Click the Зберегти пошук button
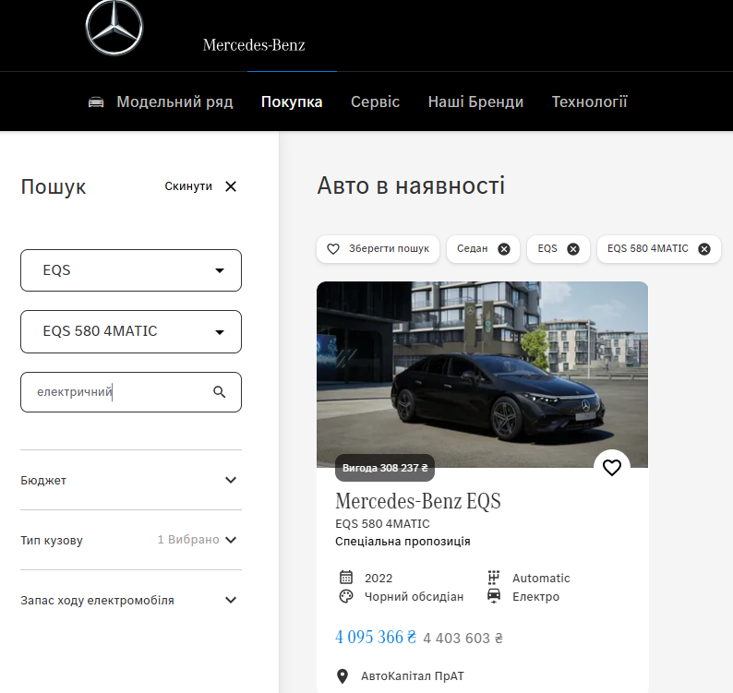 379,249
